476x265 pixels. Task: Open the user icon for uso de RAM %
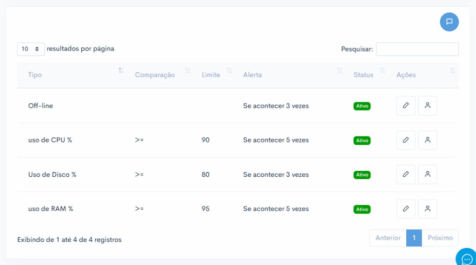pos(428,209)
